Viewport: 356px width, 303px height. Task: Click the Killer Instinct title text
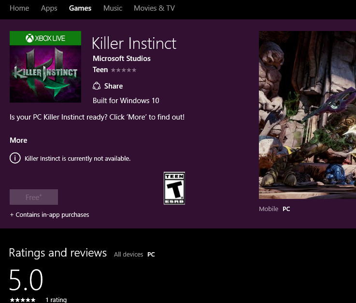[134, 43]
